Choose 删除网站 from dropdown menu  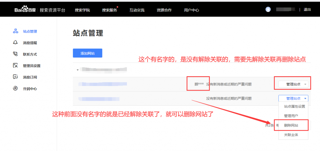[291, 125]
